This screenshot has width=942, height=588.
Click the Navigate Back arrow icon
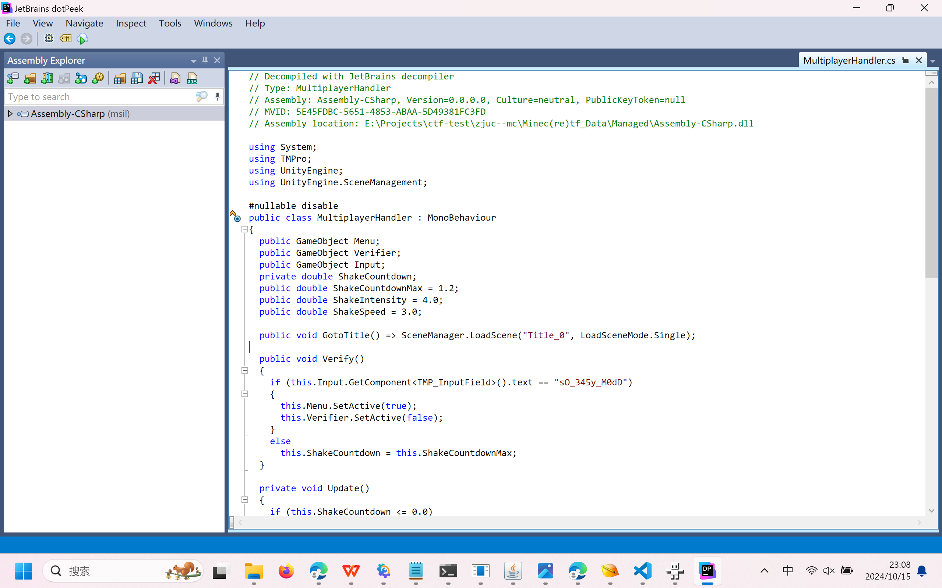(x=10, y=39)
